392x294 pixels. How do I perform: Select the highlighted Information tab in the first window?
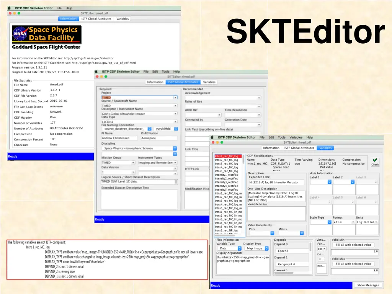[x=68, y=19]
